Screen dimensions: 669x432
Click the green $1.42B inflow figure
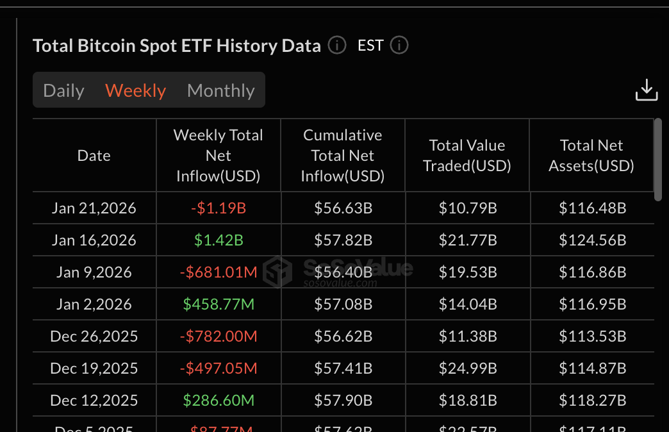(x=218, y=240)
